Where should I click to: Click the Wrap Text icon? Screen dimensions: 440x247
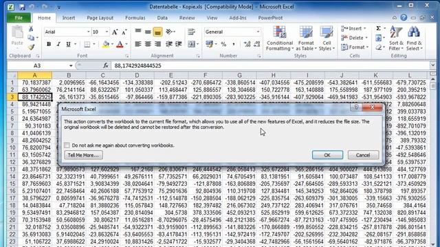[x=191, y=32]
